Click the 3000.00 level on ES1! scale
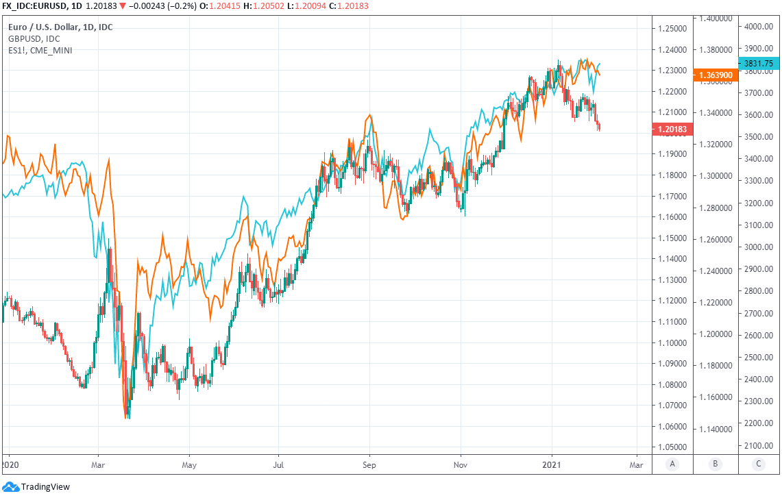 [759, 247]
